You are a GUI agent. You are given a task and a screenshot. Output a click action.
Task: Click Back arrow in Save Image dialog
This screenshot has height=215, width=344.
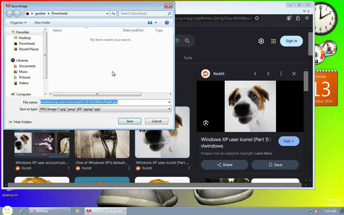click(9, 13)
